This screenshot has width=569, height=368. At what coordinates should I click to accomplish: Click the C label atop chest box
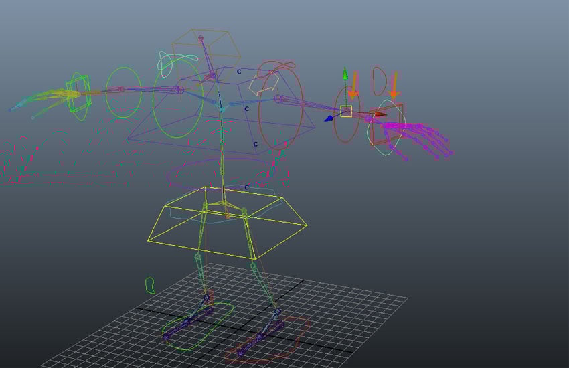click(239, 72)
